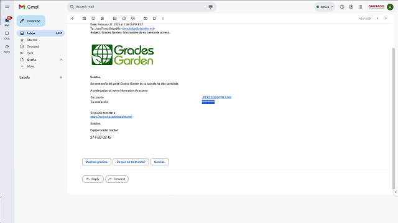The width and height of the screenshot is (398, 223).
Task: Open the Starred folder
Action: click(40, 40)
